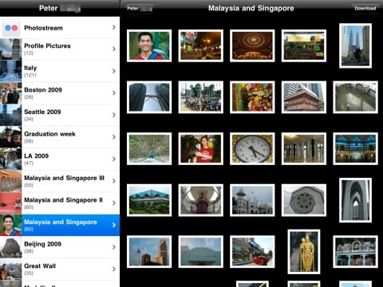The width and height of the screenshot is (383, 287).
Task: Tap the Seattle 2009 album cover thumbnail
Action: (10, 115)
